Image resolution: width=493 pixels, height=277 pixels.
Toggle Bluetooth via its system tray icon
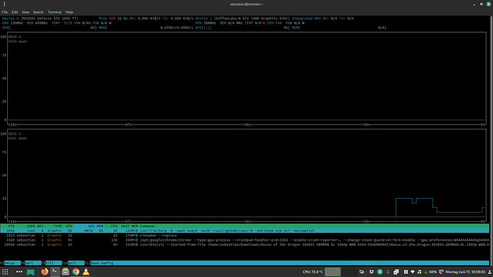click(x=388, y=271)
